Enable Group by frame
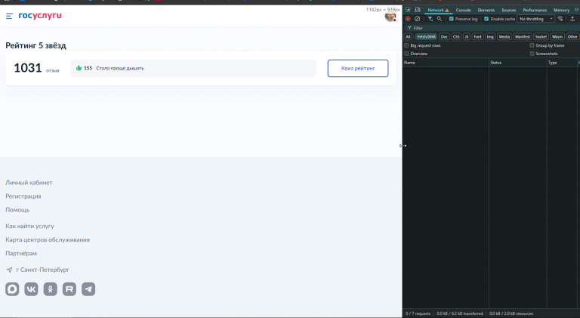580x318 pixels. (x=532, y=45)
